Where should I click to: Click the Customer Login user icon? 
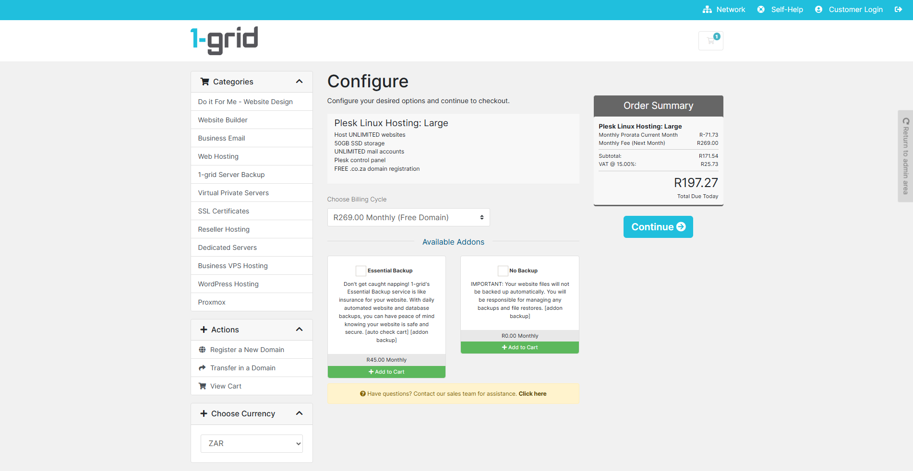(x=818, y=10)
